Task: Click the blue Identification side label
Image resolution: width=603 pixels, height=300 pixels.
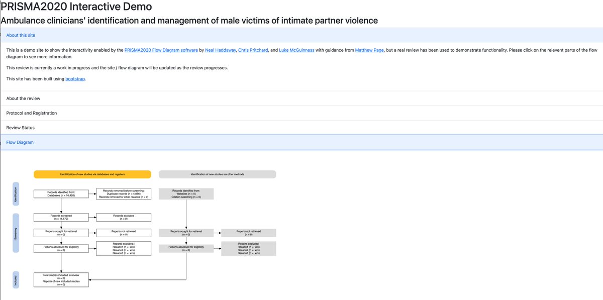Action: click(x=16, y=194)
